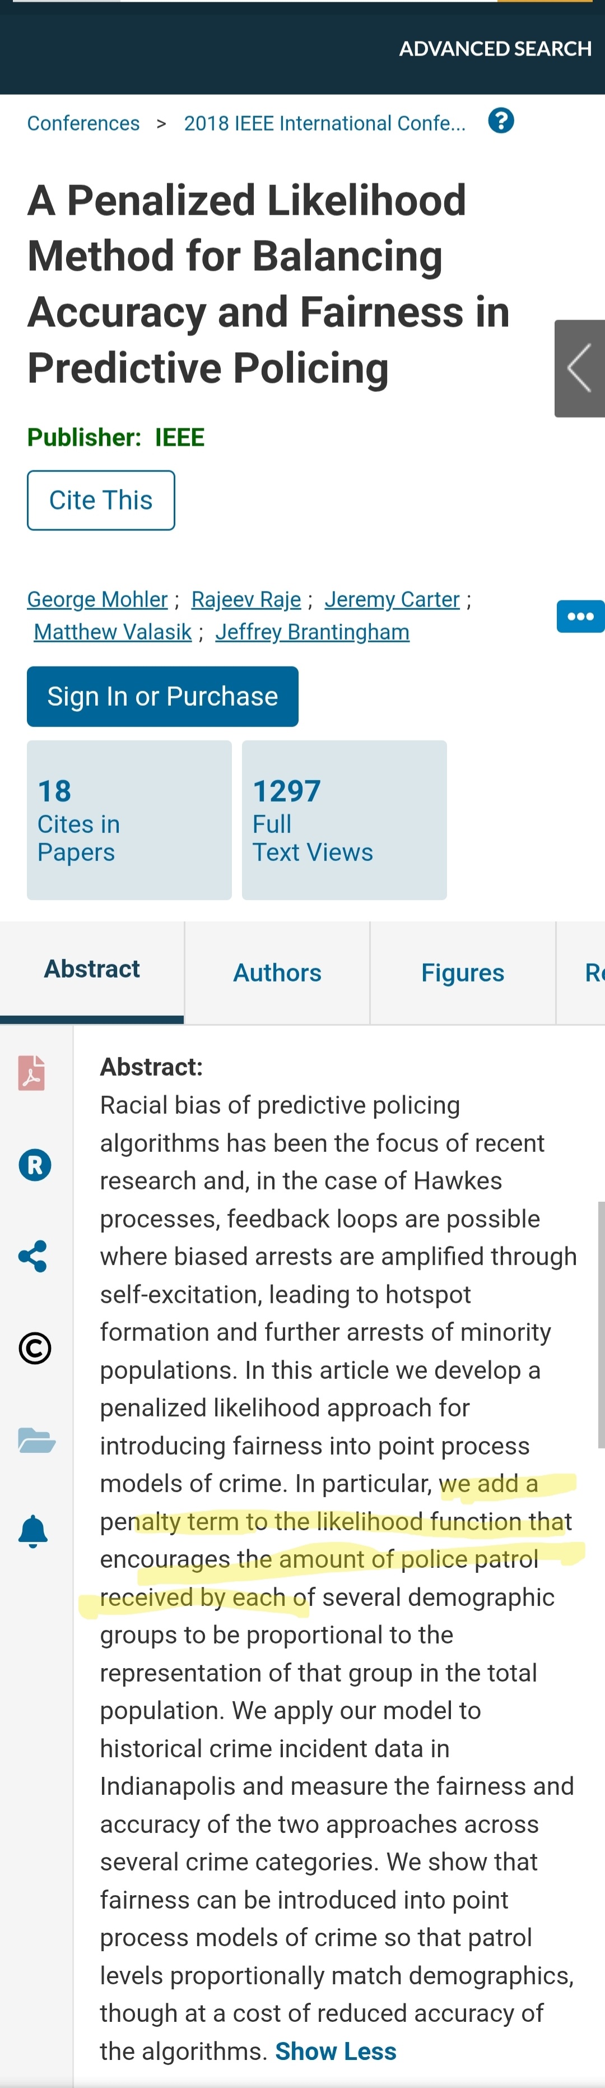Open author Jeremy Carter's profile
The height and width of the screenshot is (2088, 605).
coord(392,599)
